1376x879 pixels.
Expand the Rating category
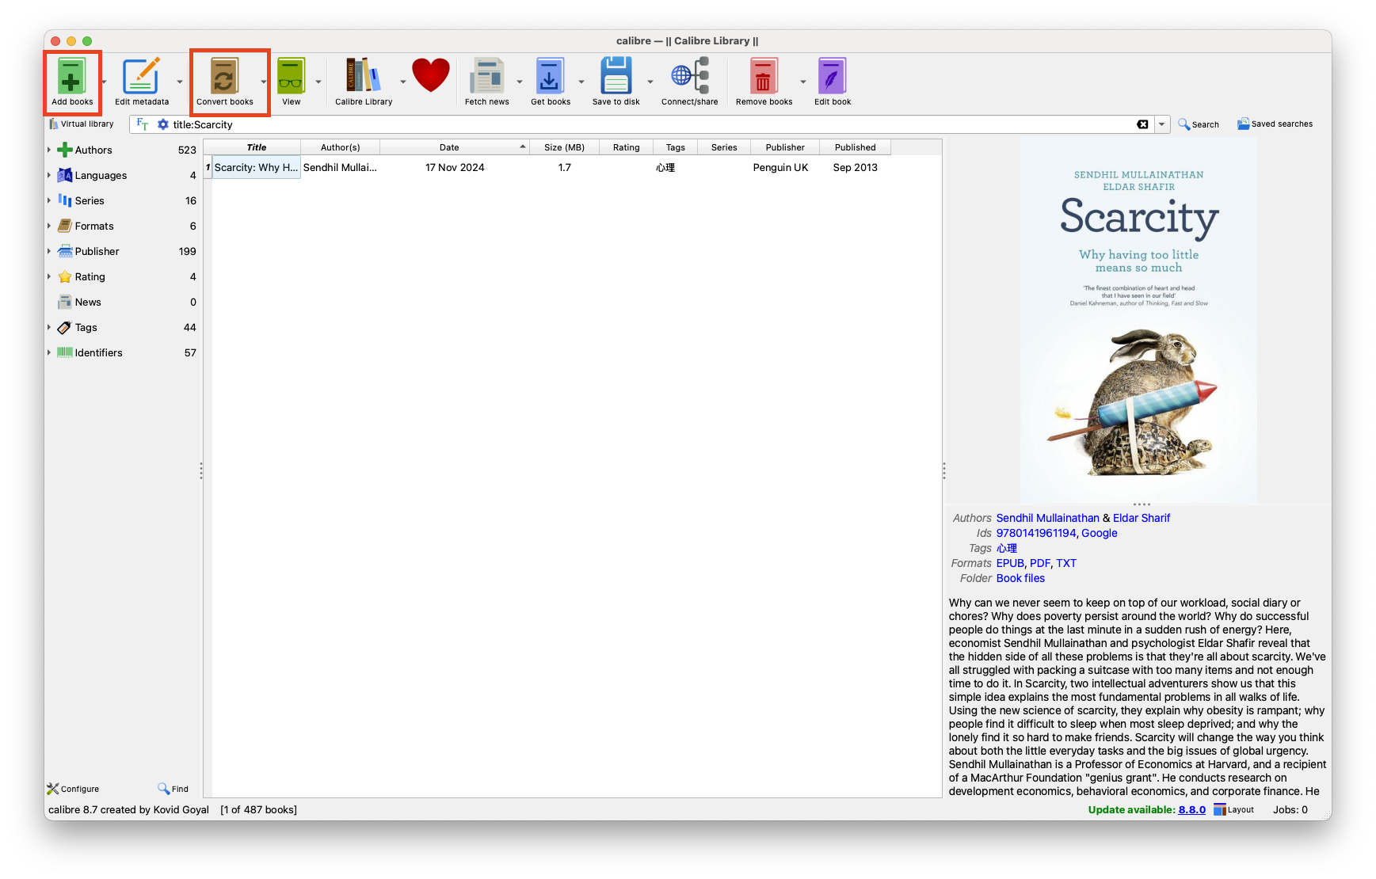point(49,276)
